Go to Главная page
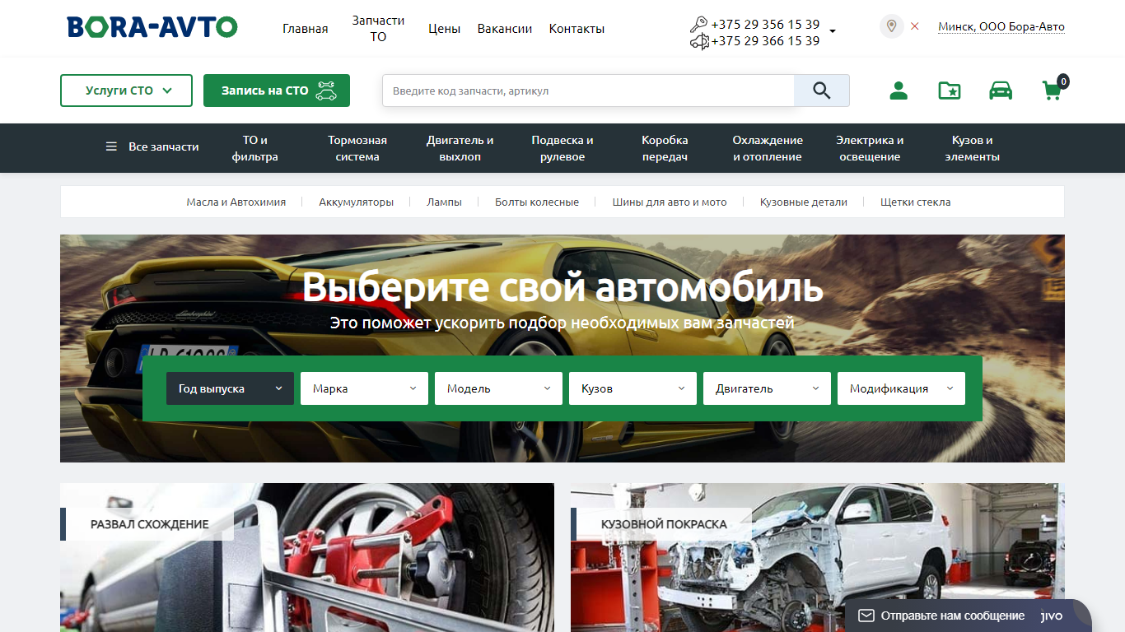This screenshot has width=1125, height=632. click(306, 29)
